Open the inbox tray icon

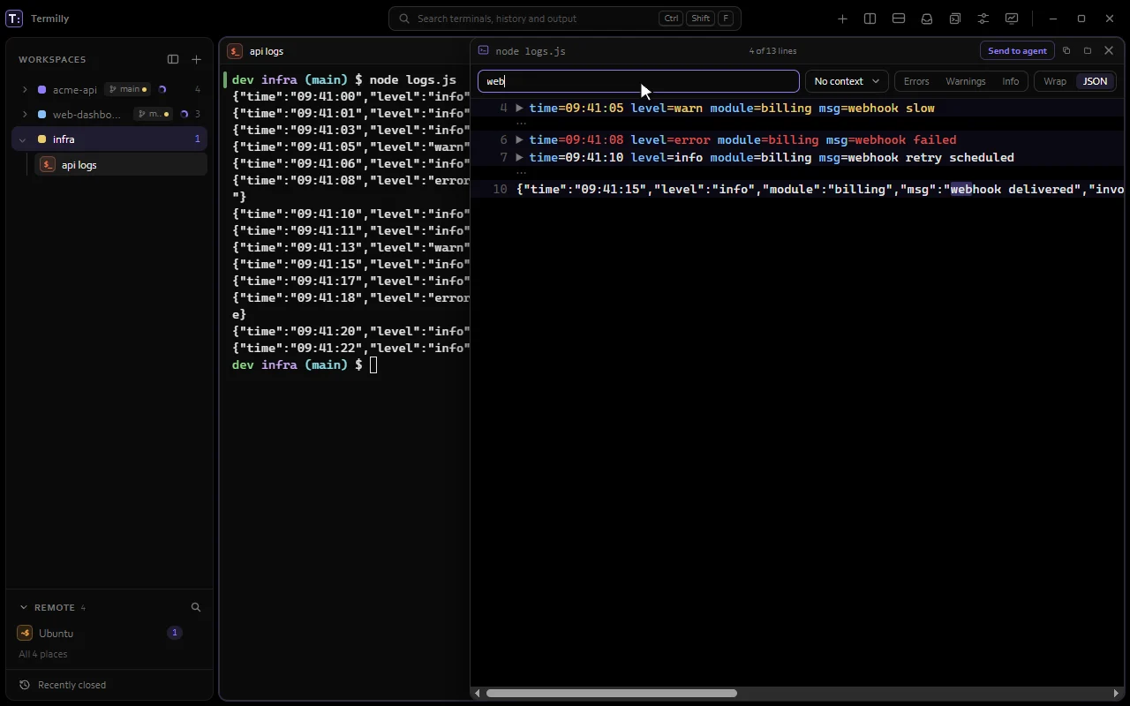coord(927,19)
